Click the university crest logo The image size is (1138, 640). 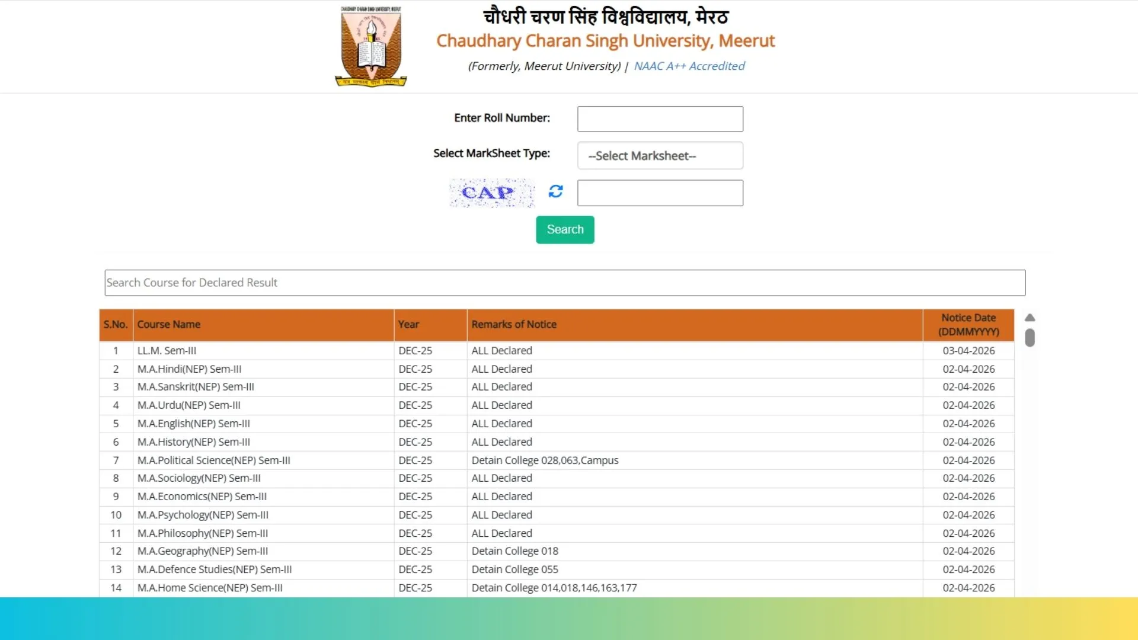(x=371, y=47)
